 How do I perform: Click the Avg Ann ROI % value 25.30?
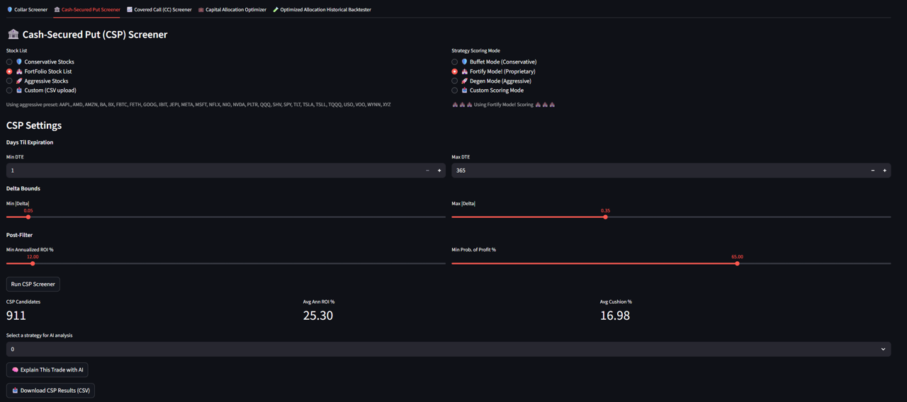click(x=318, y=316)
